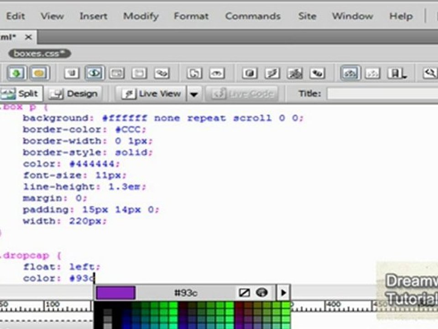Click the highlighted icon left of ruler icon

pyautogui.click(x=350, y=73)
